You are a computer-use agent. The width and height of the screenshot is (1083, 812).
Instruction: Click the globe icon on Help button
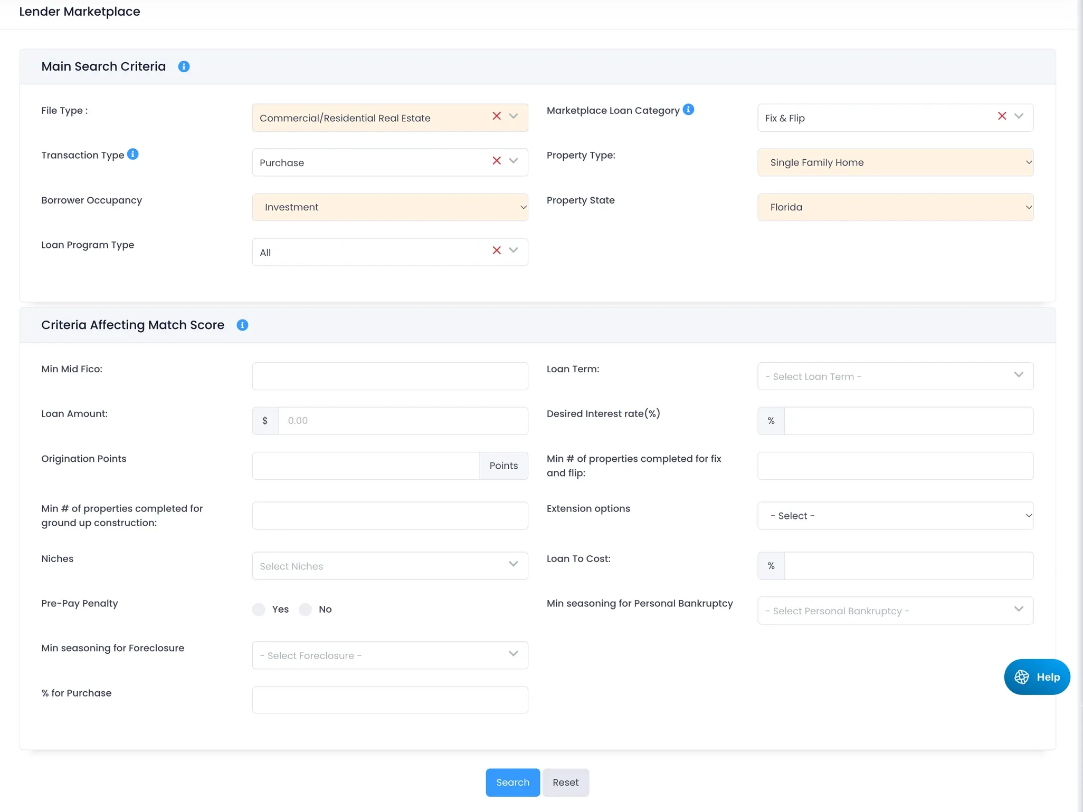[1022, 677]
